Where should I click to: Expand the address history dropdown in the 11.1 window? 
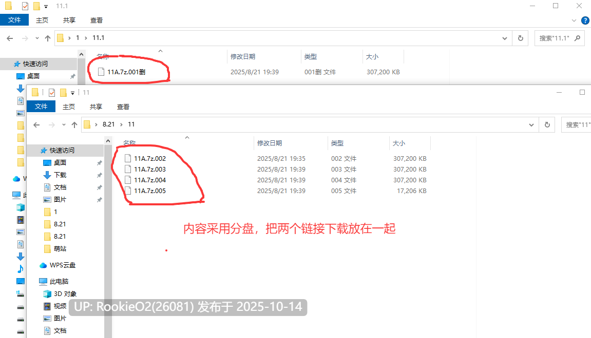pyautogui.click(x=505, y=38)
